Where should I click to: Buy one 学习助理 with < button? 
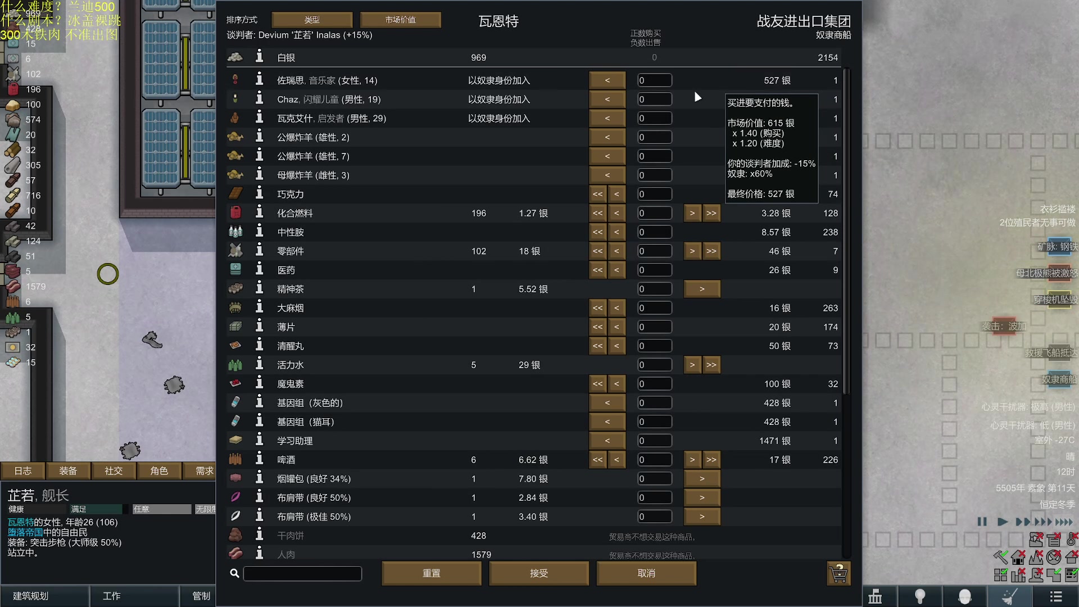[x=607, y=441]
